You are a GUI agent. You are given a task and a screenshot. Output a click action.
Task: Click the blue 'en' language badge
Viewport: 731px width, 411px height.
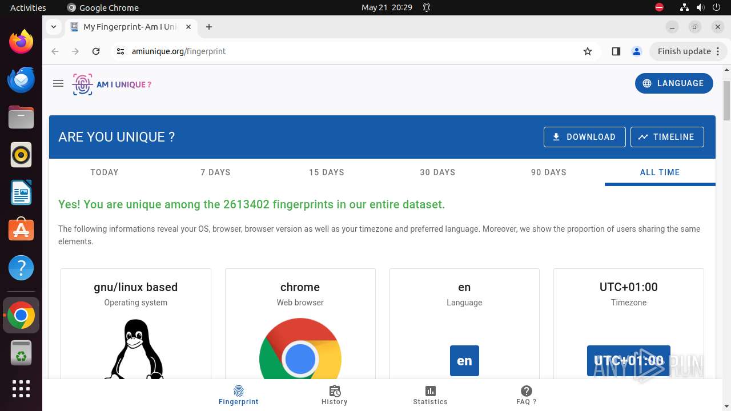point(464,361)
